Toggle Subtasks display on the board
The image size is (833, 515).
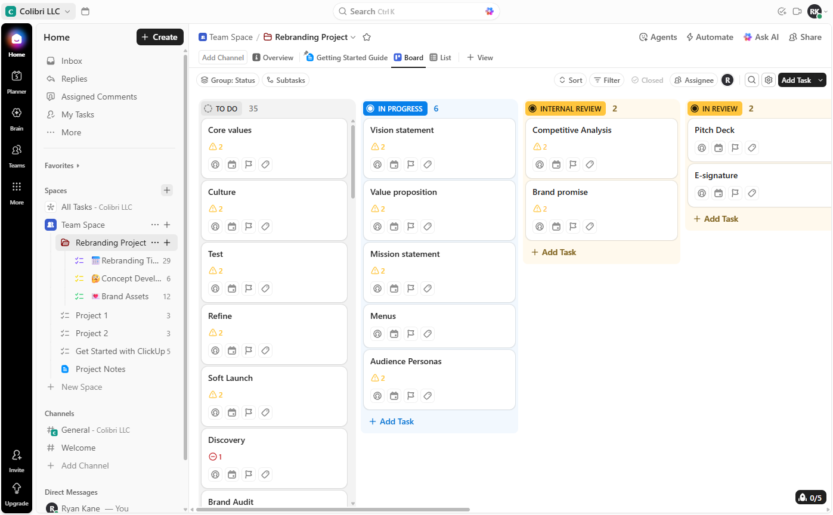(285, 79)
